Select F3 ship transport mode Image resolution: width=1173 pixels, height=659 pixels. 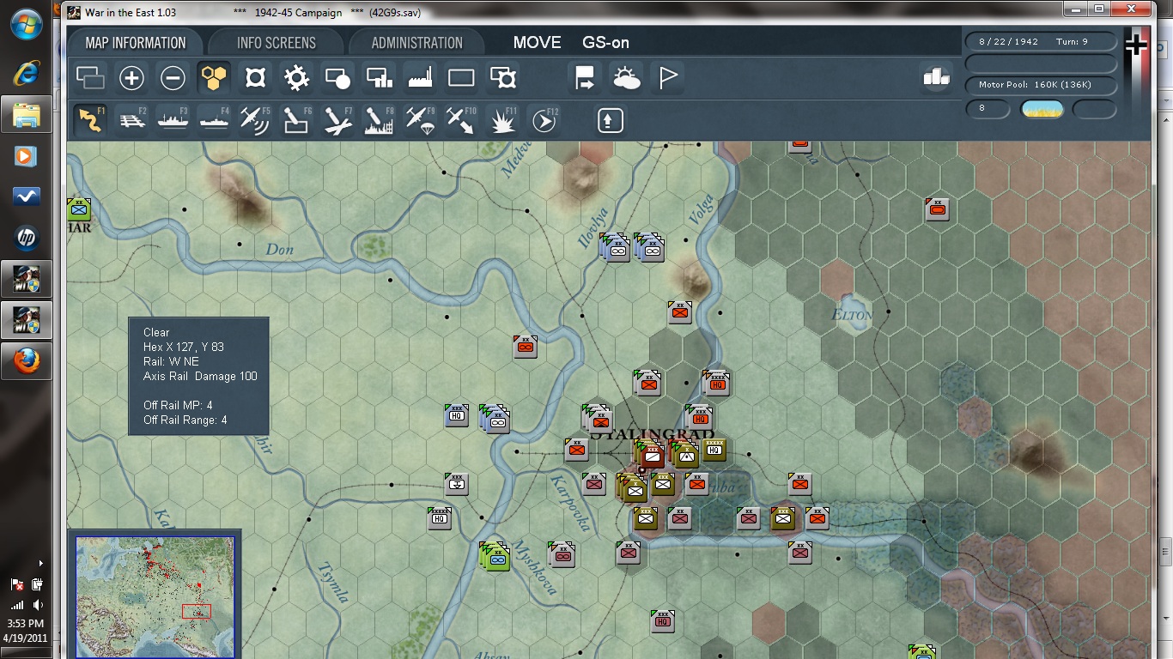pyautogui.click(x=173, y=120)
